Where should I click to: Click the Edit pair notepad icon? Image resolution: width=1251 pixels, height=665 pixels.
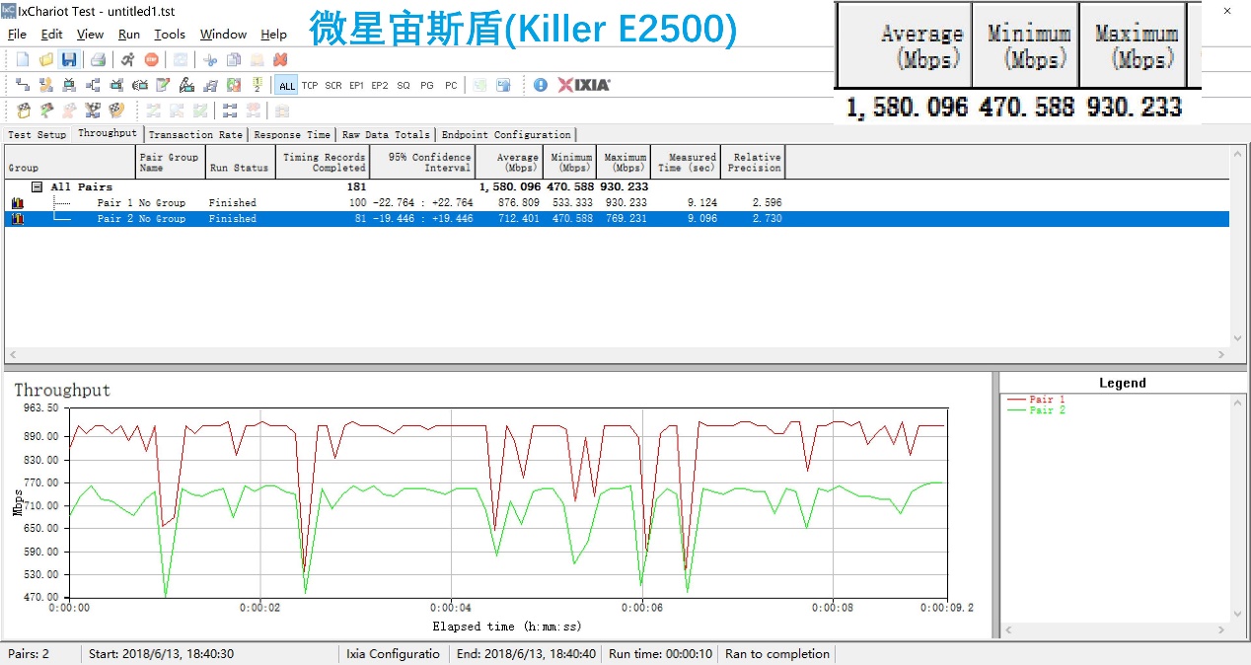point(163,85)
